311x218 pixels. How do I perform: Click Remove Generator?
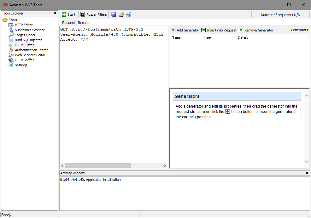tap(256, 30)
